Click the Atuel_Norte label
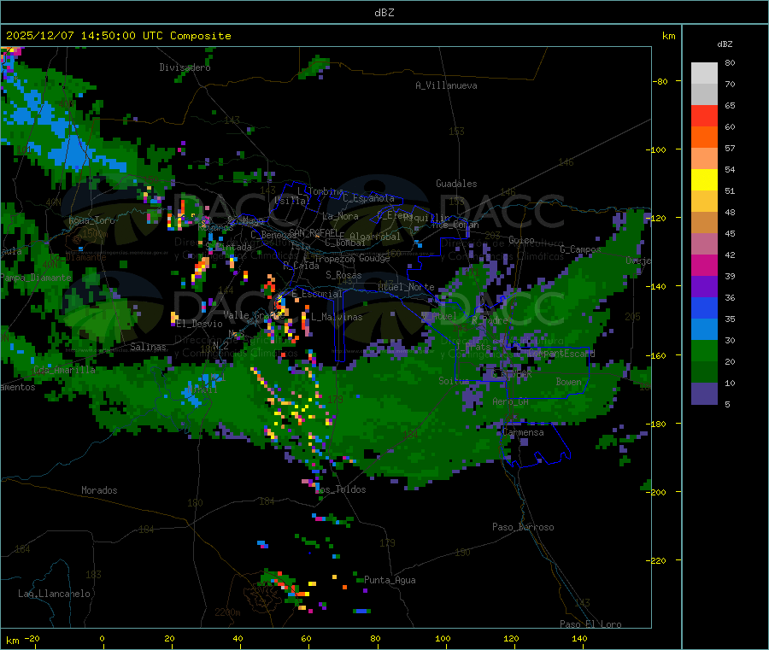The height and width of the screenshot is (650, 769). point(406,287)
